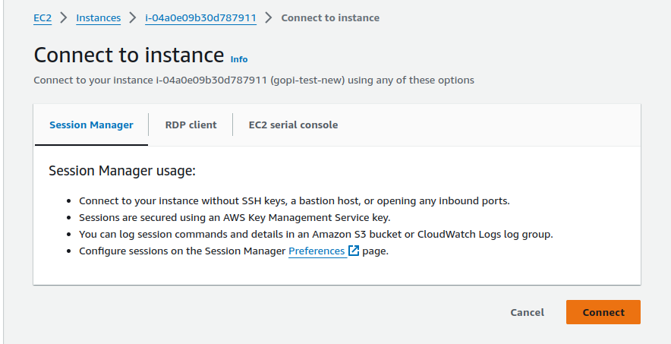Click the 'Connect to instance' breadcrumb text
This screenshot has height=344, width=671.
330,18
